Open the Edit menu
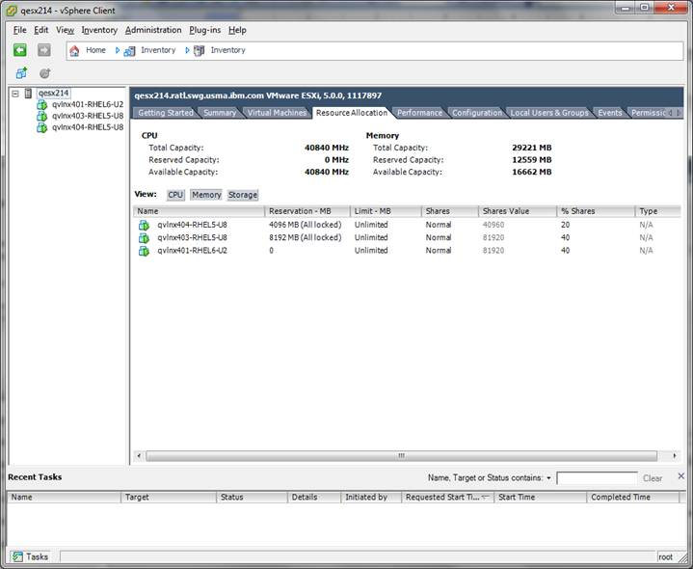 click(x=41, y=30)
